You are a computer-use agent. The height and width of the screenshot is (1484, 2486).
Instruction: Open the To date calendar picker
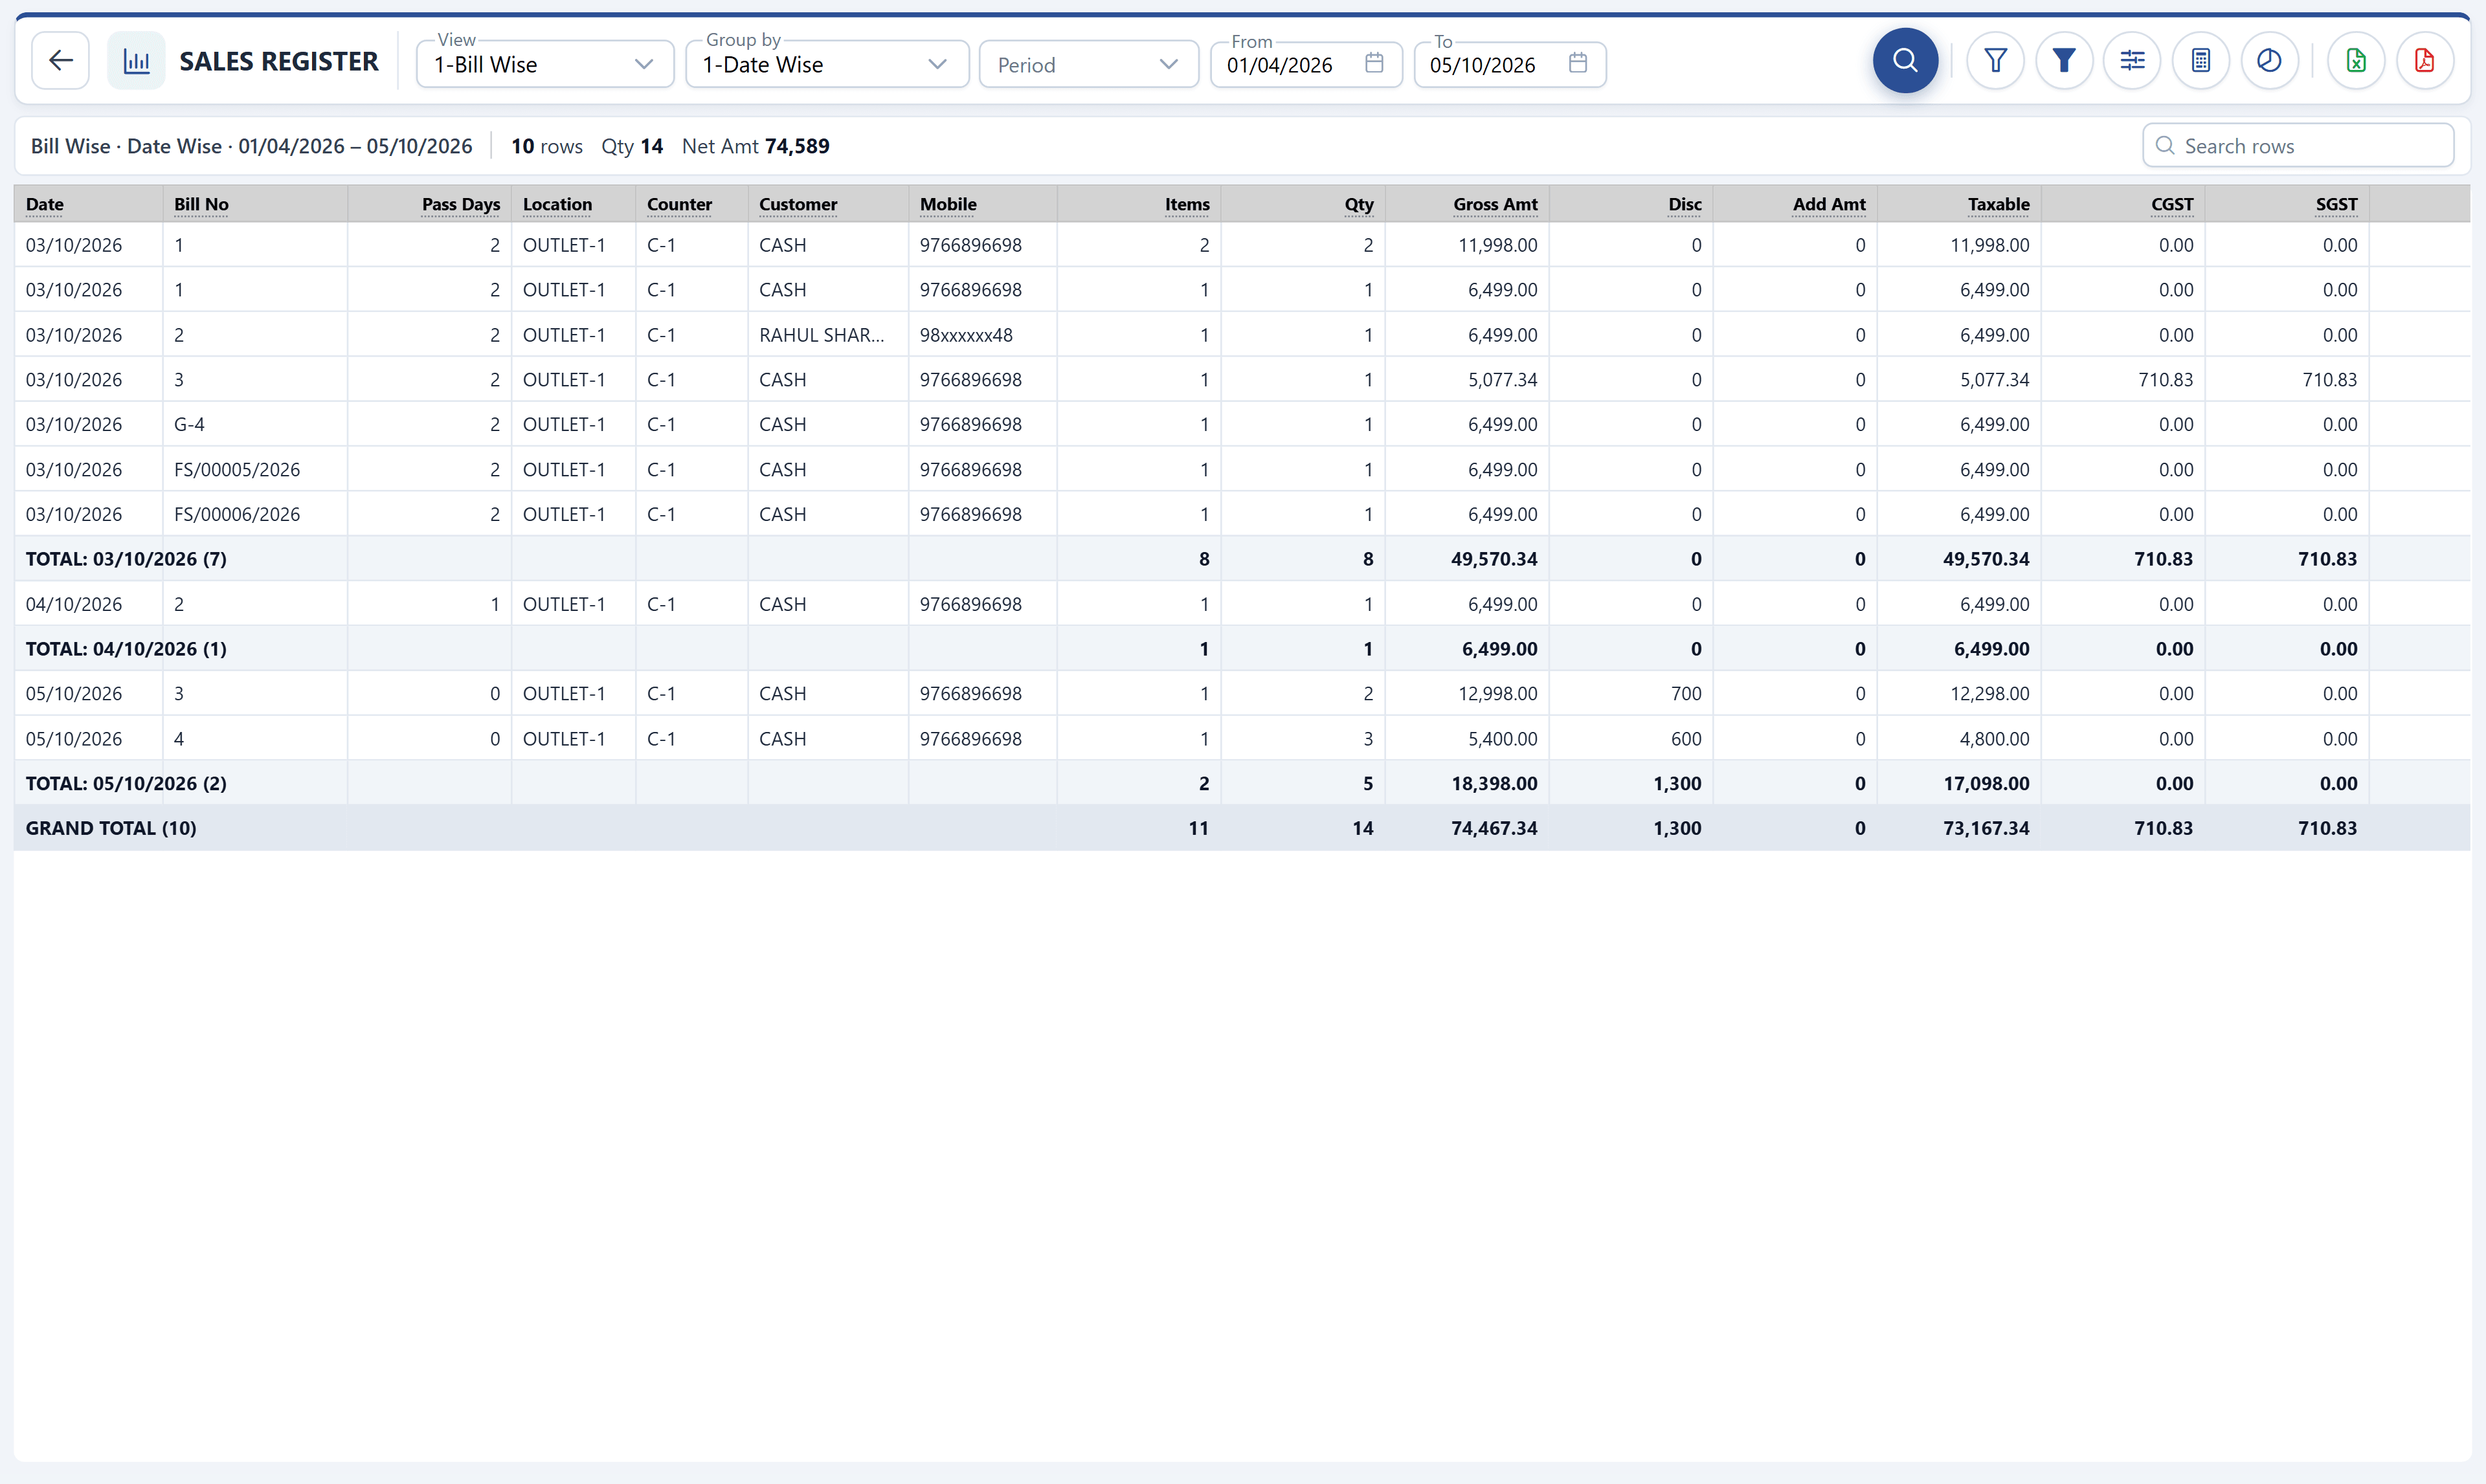pyautogui.click(x=1578, y=63)
